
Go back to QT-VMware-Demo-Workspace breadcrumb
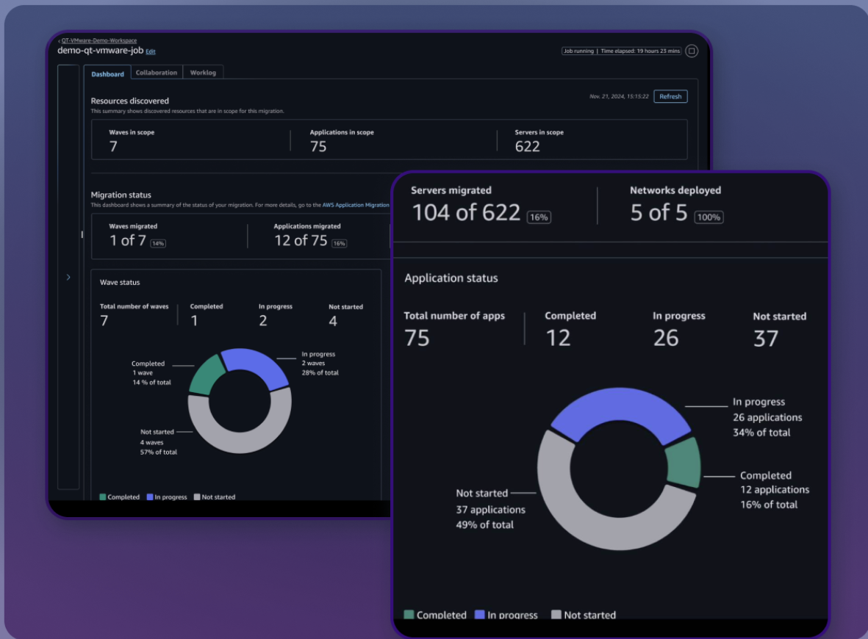point(98,40)
